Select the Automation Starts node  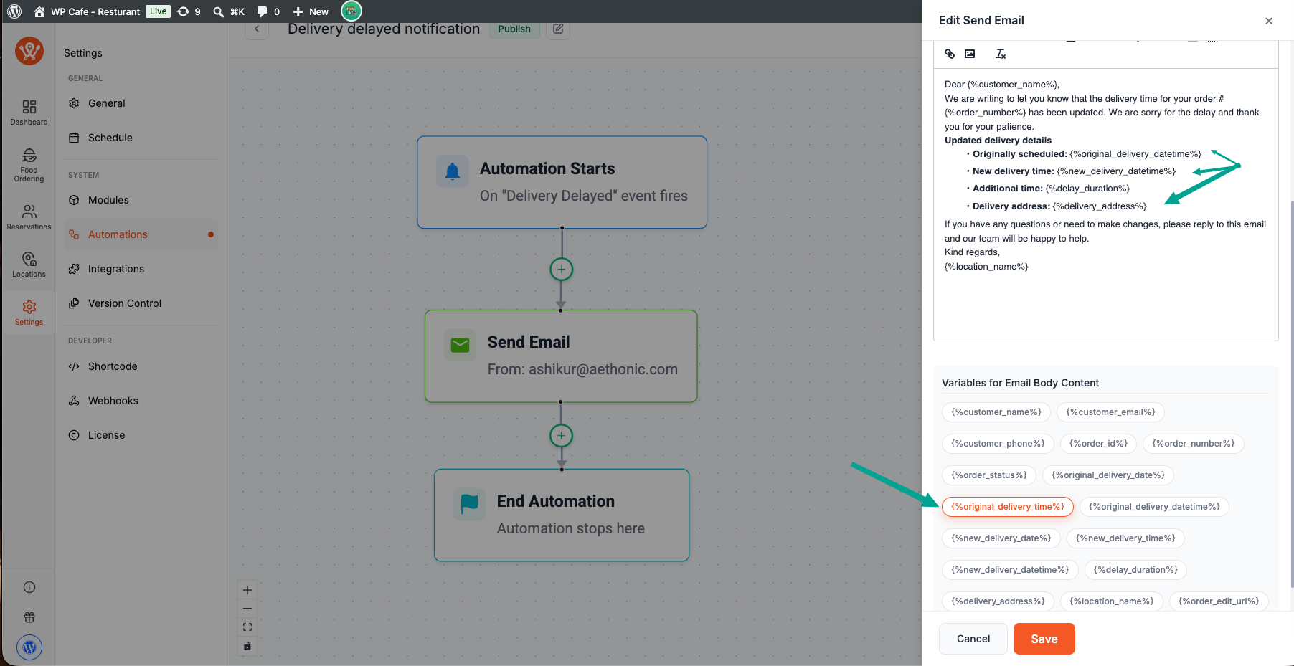point(562,182)
